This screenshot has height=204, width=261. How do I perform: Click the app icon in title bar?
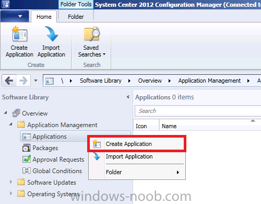[x=6, y=4]
